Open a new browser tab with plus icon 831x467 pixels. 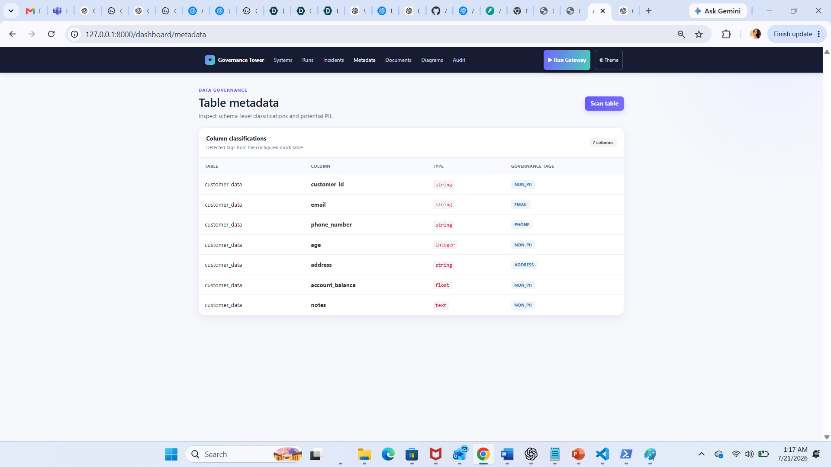click(x=649, y=11)
